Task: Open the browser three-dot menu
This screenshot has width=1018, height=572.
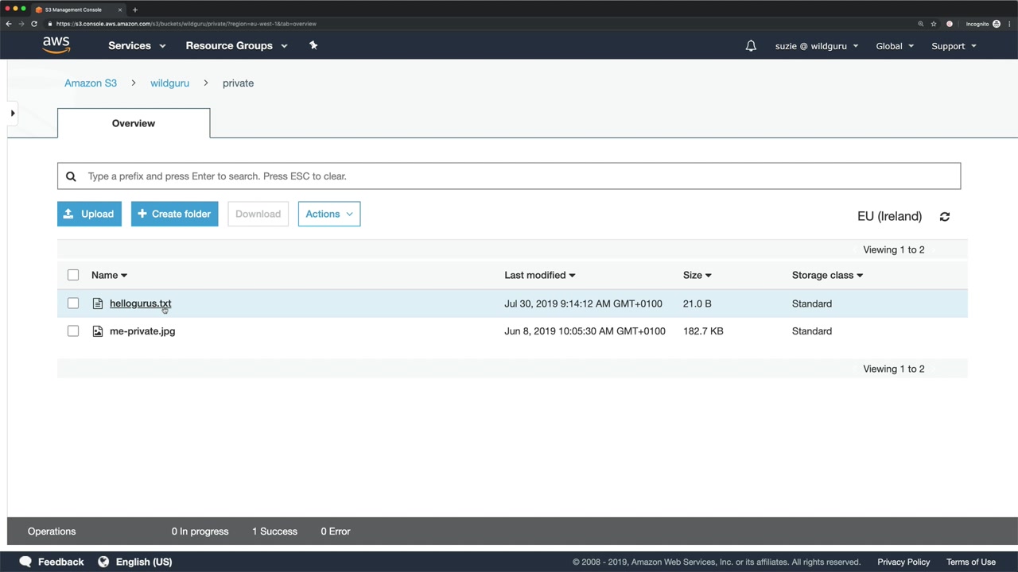Action: click(x=1009, y=24)
